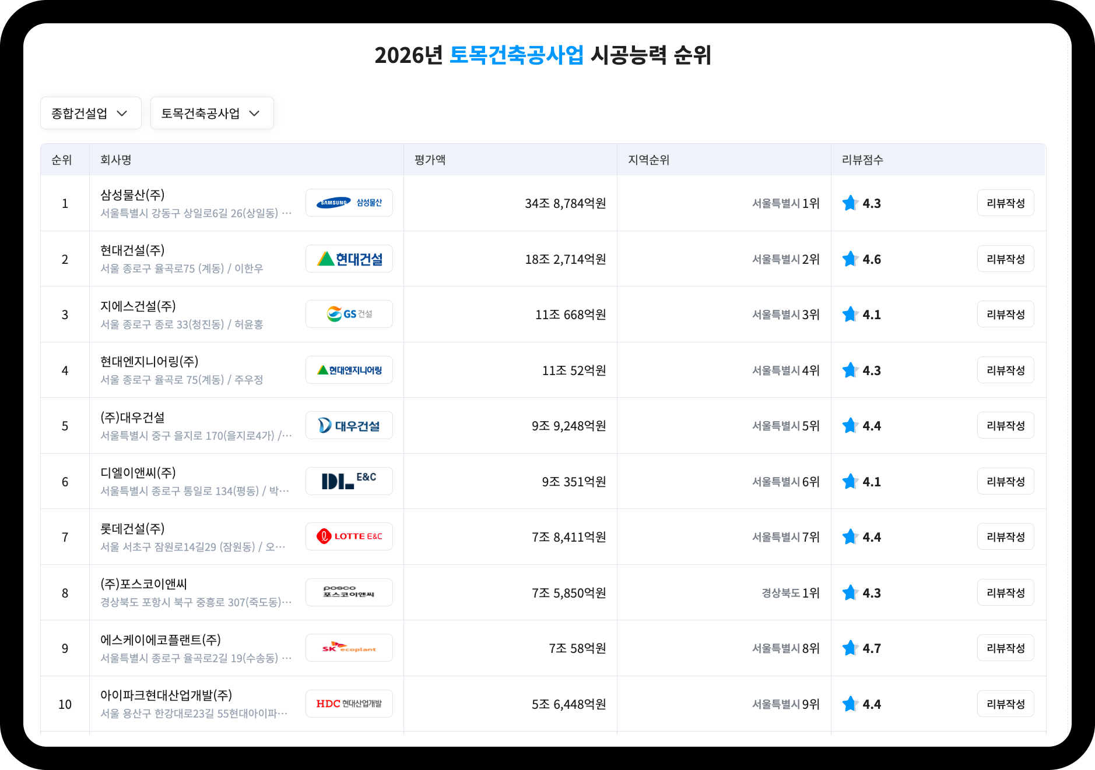This screenshot has height=770, width=1095.
Task: Open the 에스케이에코플랜트(주) company name
Action: [160, 640]
